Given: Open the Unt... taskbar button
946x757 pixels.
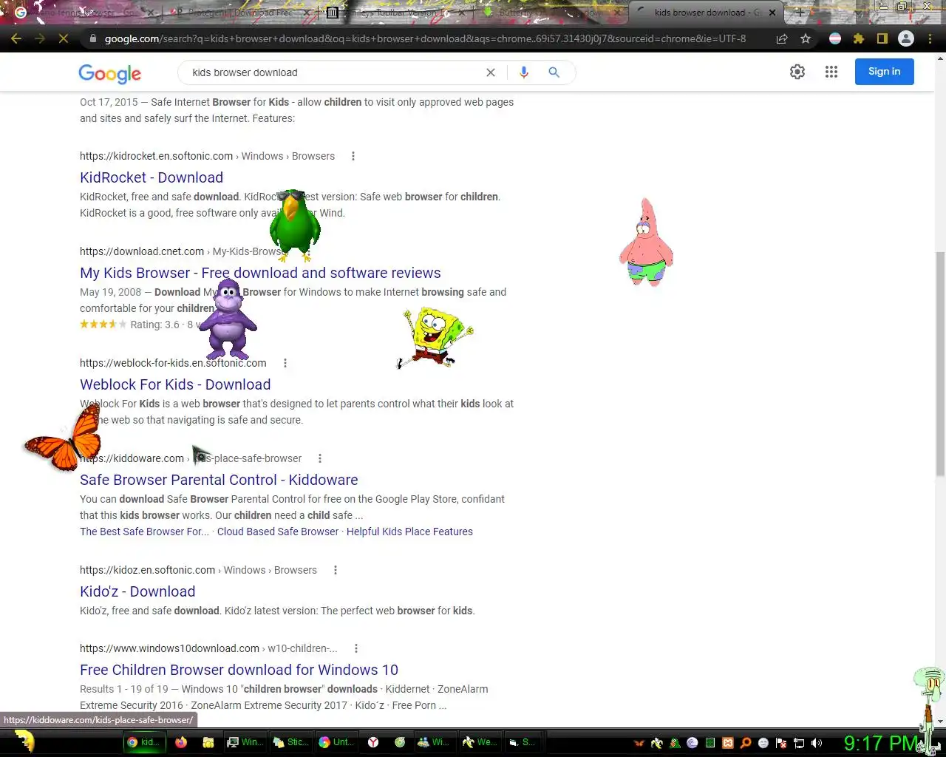Looking at the screenshot, I should click(336, 742).
